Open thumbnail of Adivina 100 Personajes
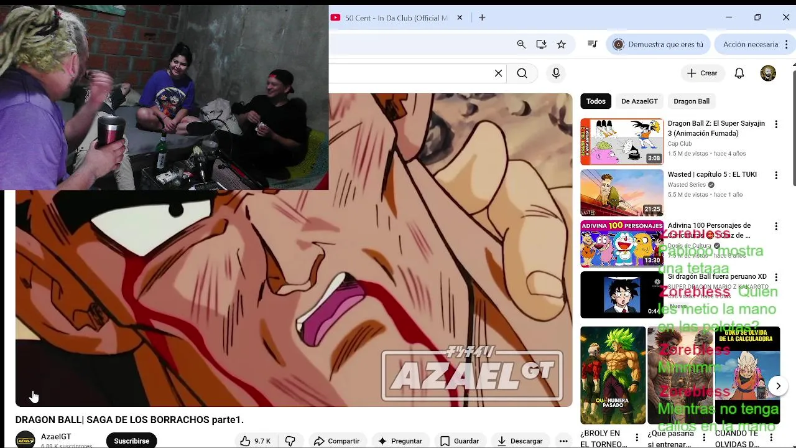The width and height of the screenshot is (796, 448). pos(622,244)
